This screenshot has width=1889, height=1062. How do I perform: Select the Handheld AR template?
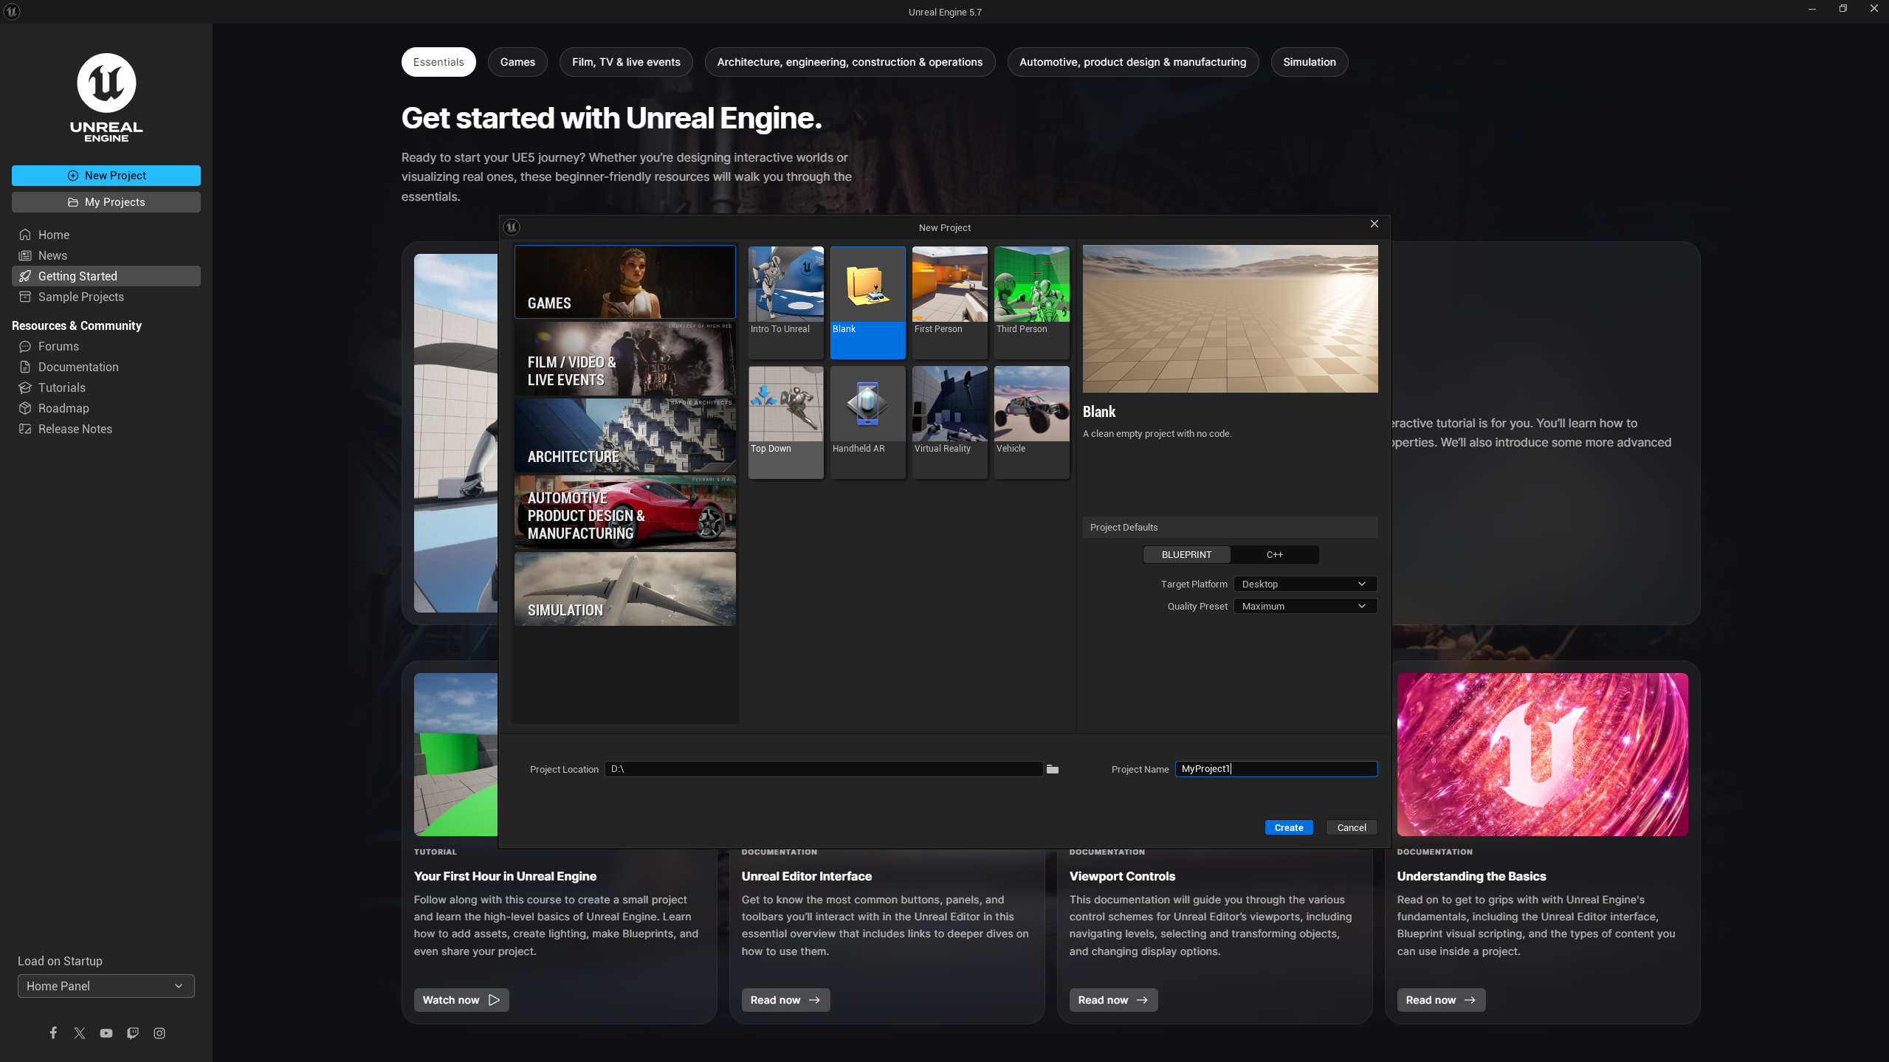pos(867,405)
